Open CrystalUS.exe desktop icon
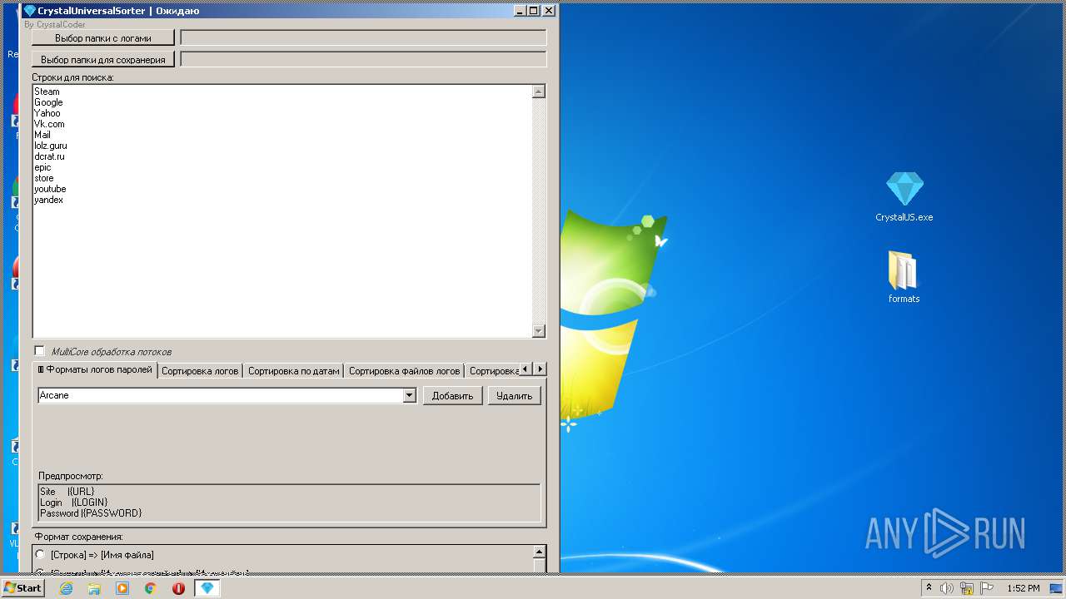 (904, 197)
